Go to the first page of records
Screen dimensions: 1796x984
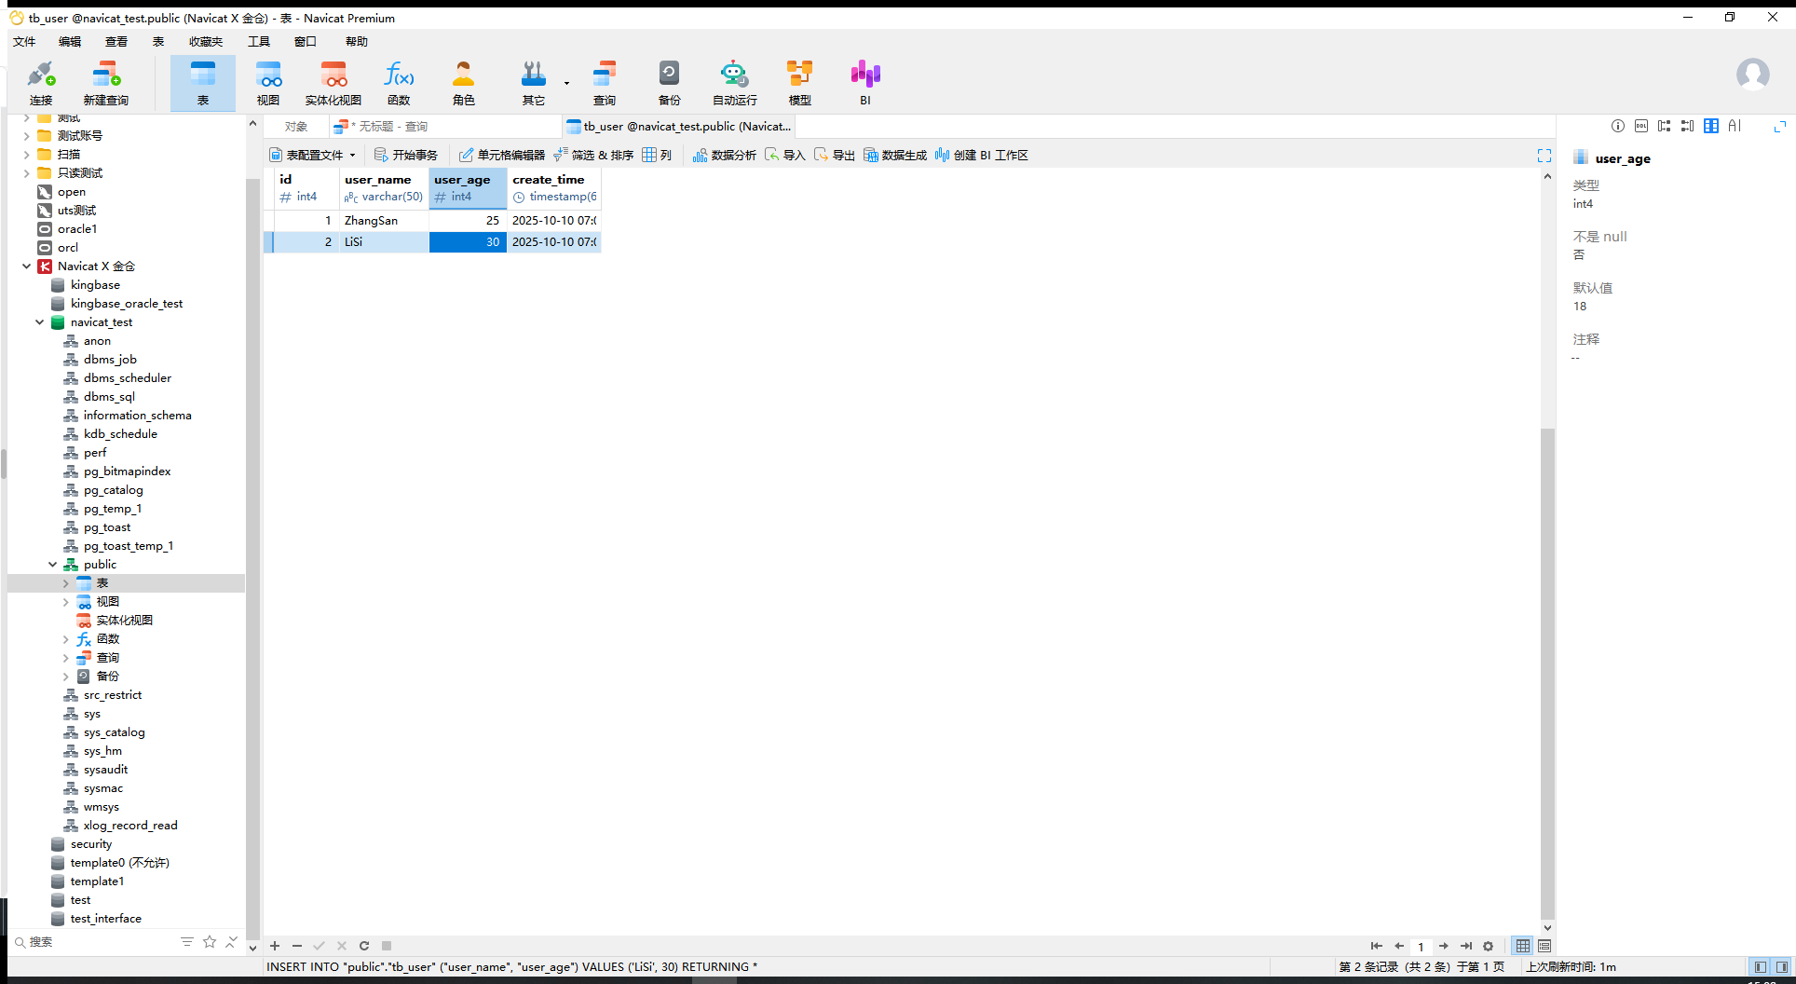pos(1376,946)
